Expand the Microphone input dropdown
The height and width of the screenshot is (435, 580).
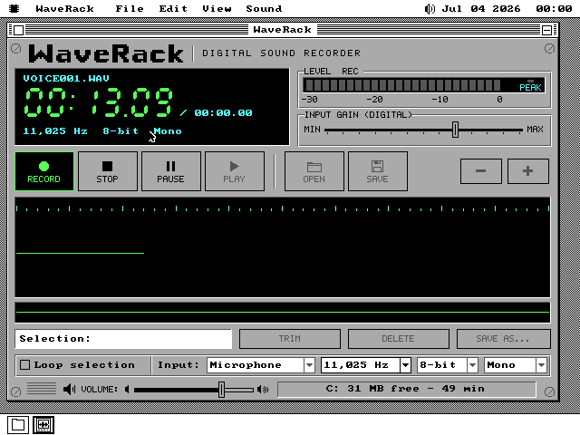tap(261, 365)
